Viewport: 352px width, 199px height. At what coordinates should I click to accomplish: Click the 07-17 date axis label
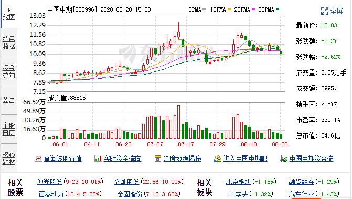(x=186, y=144)
